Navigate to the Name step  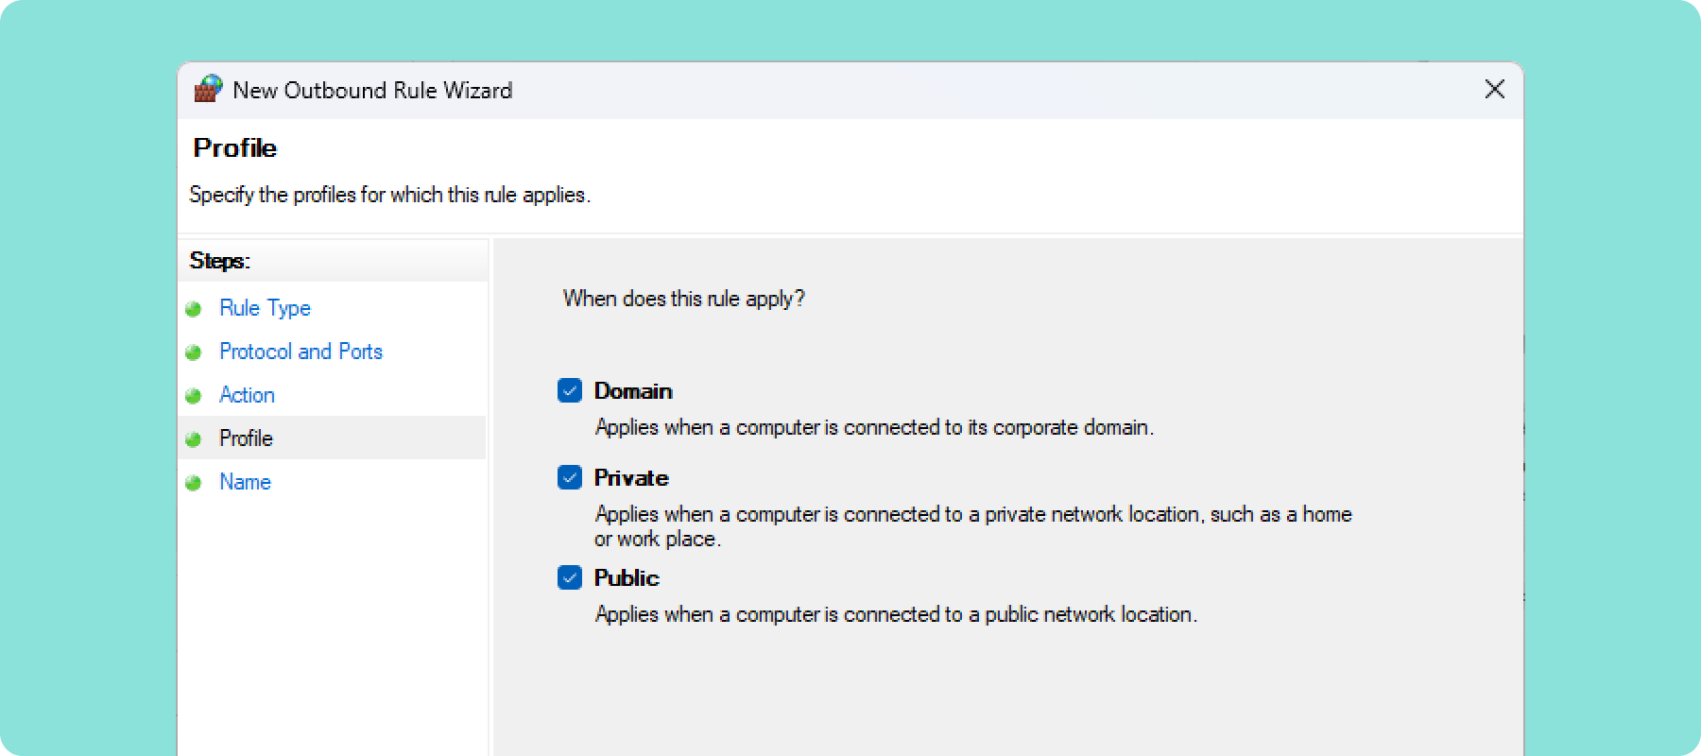click(245, 482)
